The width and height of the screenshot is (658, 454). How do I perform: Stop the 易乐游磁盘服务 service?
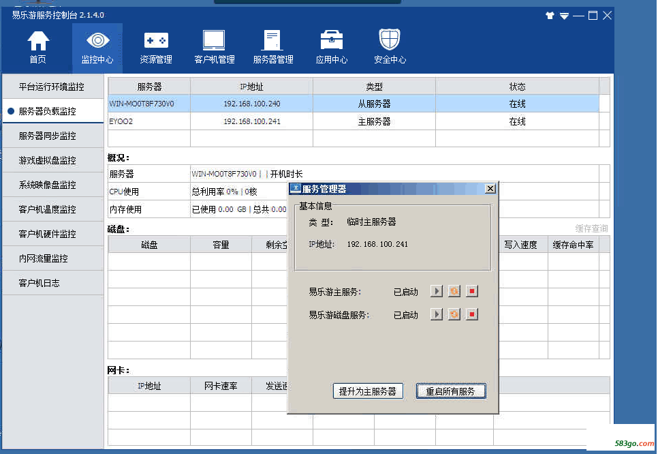471,314
